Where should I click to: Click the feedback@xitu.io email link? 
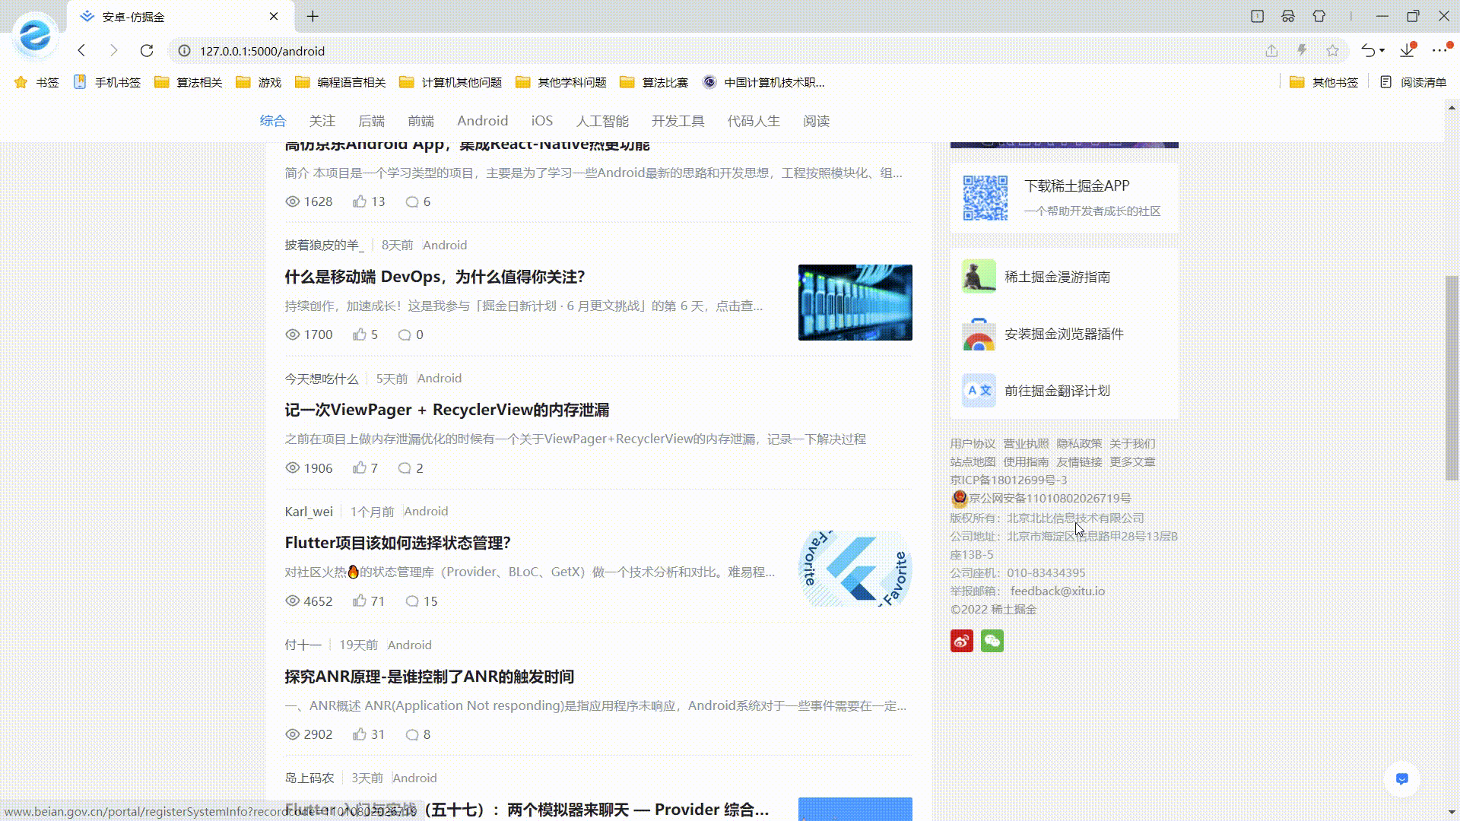point(1057,591)
